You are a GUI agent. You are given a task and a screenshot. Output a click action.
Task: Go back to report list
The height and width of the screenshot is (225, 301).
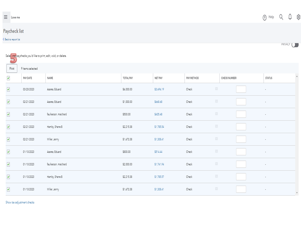(x=12, y=40)
